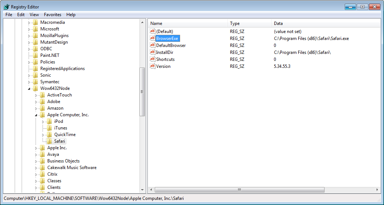Viewport: 384px width, 205px height.
Task: Click the icon for the DefaultBrowser value
Action: (x=153, y=45)
